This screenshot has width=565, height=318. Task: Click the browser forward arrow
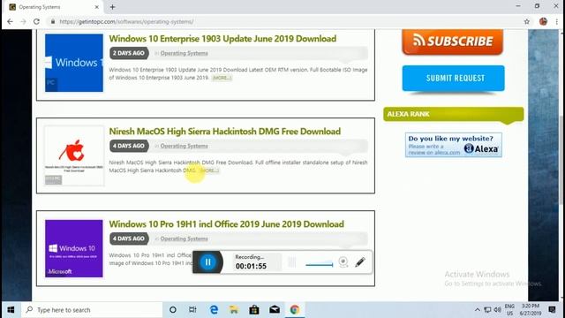24,21
